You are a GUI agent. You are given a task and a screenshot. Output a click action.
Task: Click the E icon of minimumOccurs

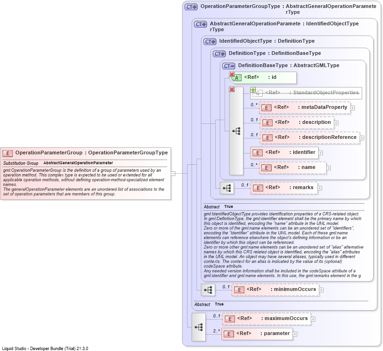coord(239,290)
